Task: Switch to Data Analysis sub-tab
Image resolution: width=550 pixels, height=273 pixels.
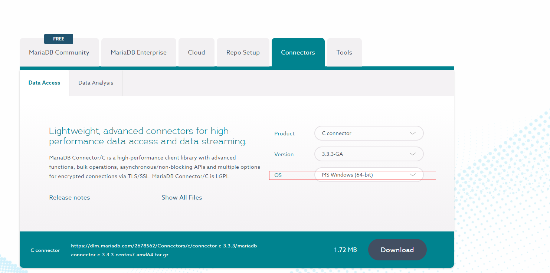Action: pyautogui.click(x=96, y=83)
